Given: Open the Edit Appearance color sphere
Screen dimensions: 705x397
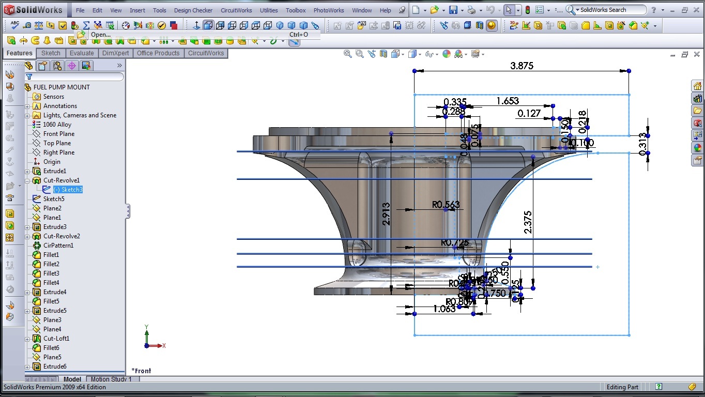Looking at the screenshot, I should tap(447, 54).
